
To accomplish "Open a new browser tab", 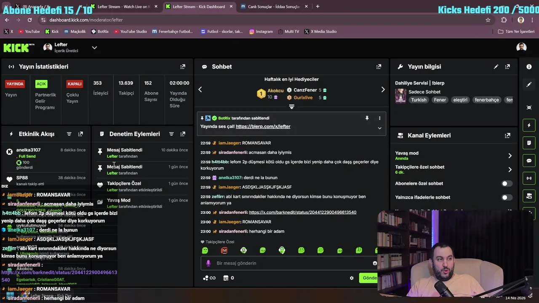I will click(318, 6).
